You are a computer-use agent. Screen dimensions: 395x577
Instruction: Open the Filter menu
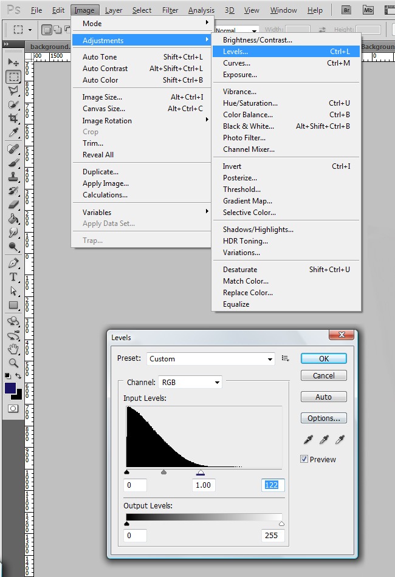pos(170,10)
